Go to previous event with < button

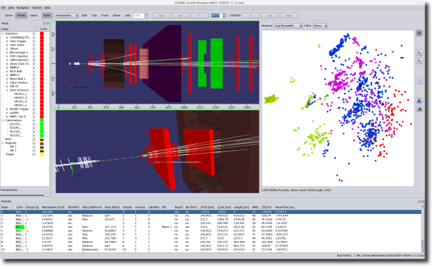coord(199,16)
